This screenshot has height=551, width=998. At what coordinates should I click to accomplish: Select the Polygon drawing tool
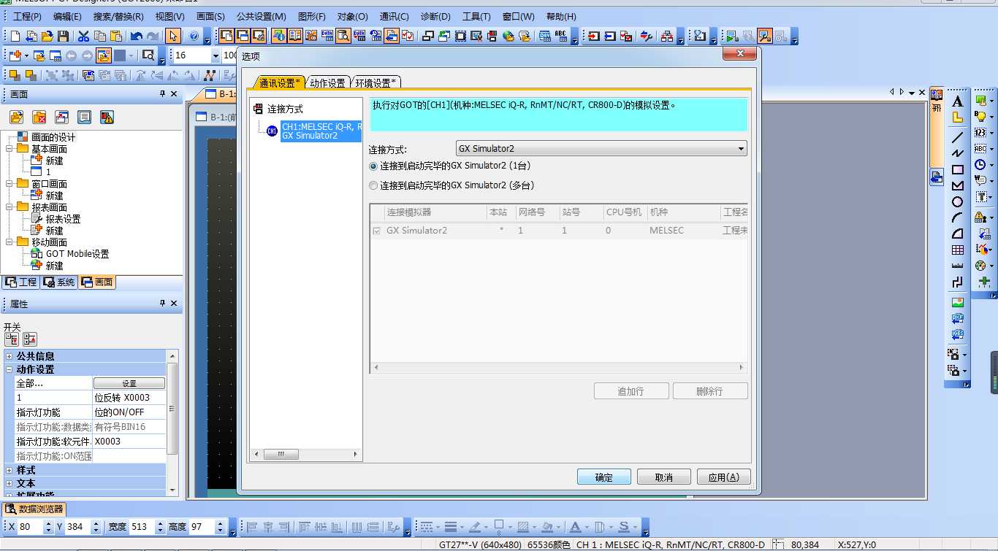pyautogui.click(x=958, y=185)
